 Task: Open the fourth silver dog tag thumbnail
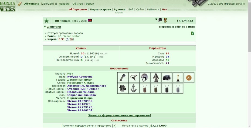178,88
